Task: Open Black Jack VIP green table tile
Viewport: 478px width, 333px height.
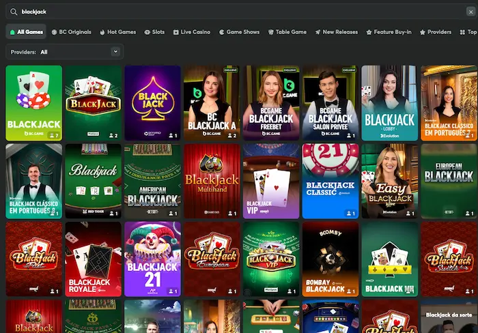Action: [x=271, y=259]
